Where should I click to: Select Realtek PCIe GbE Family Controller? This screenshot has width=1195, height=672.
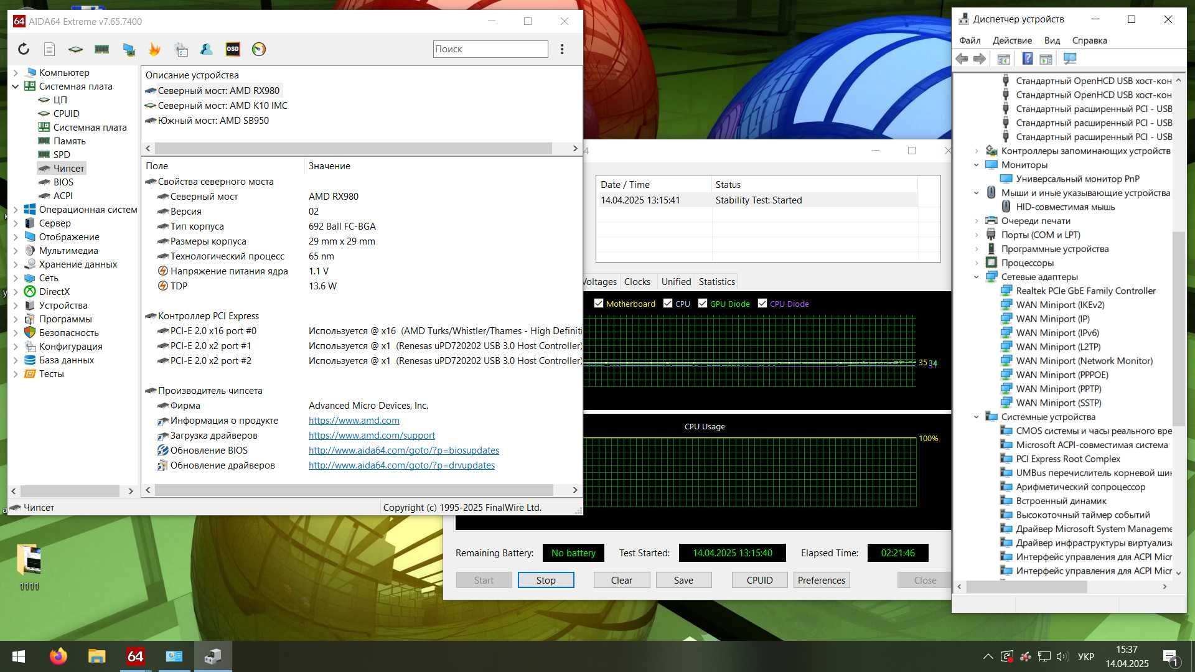tap(1085, 291)
